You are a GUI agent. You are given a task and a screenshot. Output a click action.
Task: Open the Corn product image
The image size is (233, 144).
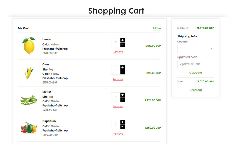(x=29, y=73)
